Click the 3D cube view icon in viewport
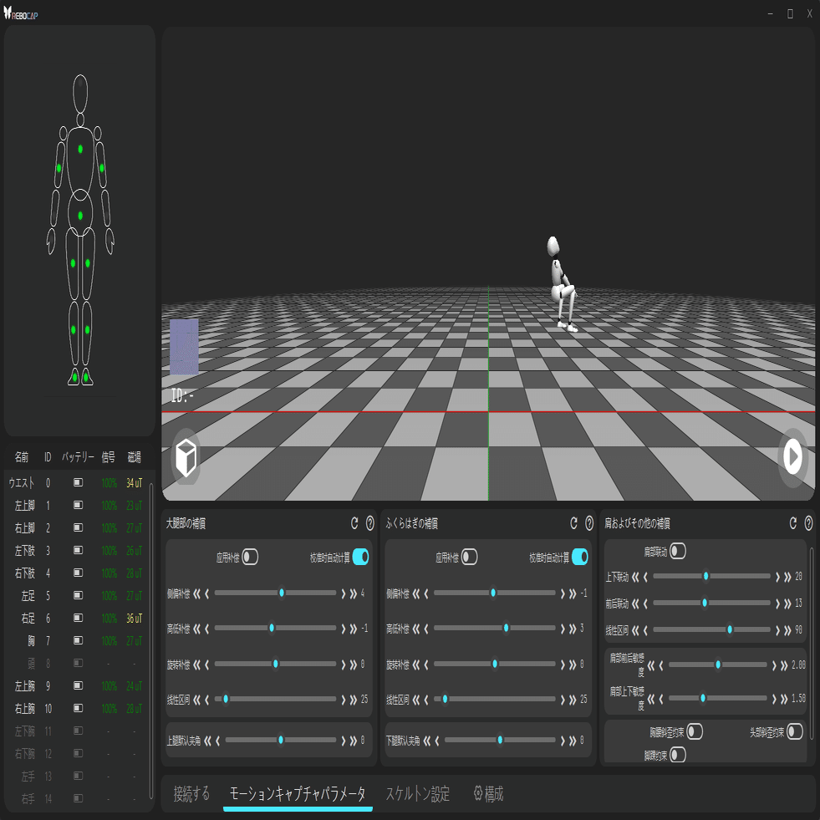Screen dimensions: 820x820 pos(186,458)
